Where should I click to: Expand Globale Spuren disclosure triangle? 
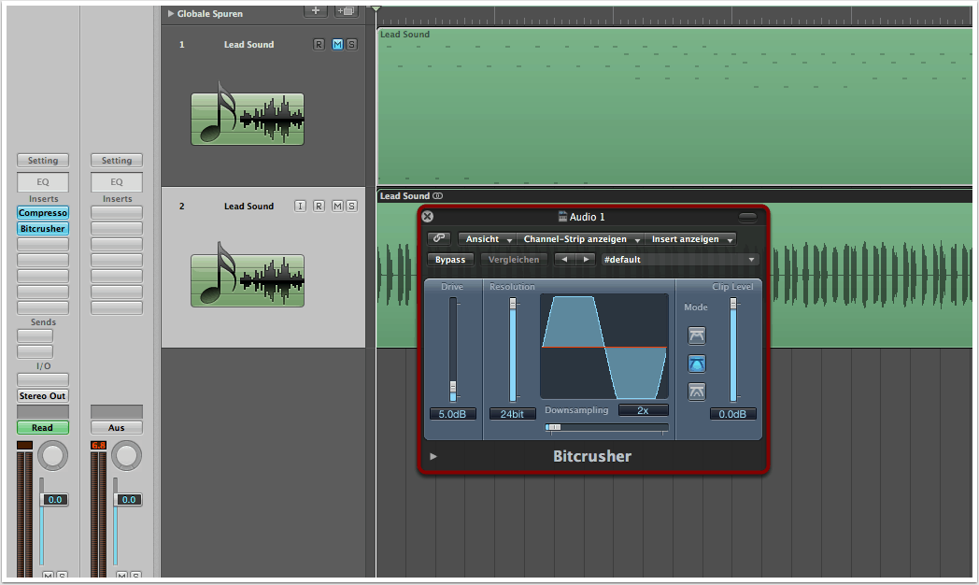pos(170,14)
